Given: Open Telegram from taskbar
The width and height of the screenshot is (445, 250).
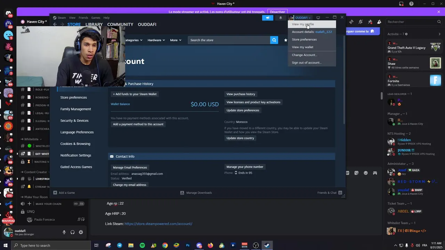Looking at the screenshot, I should (x=120, y=245).
